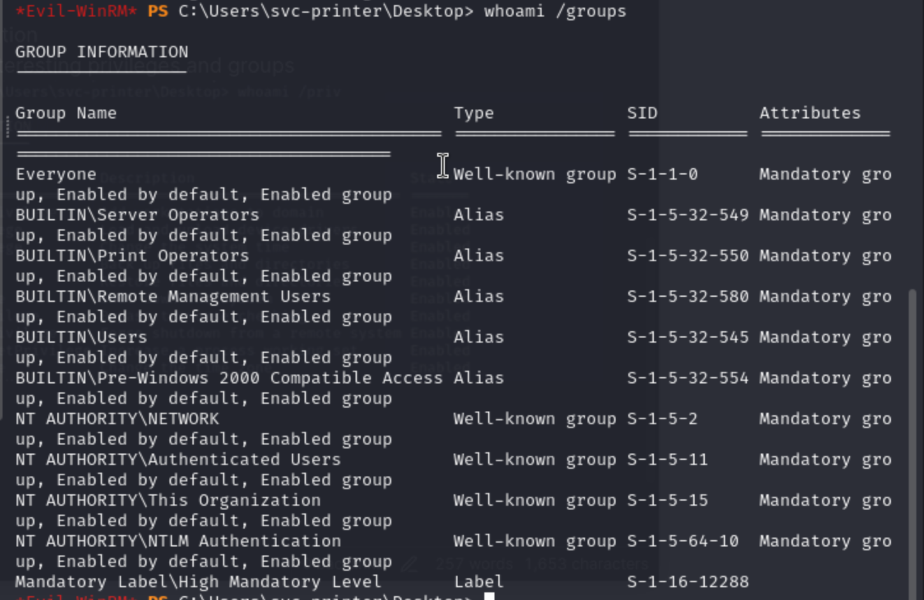Click the "whoami /groups" command text

554,11
